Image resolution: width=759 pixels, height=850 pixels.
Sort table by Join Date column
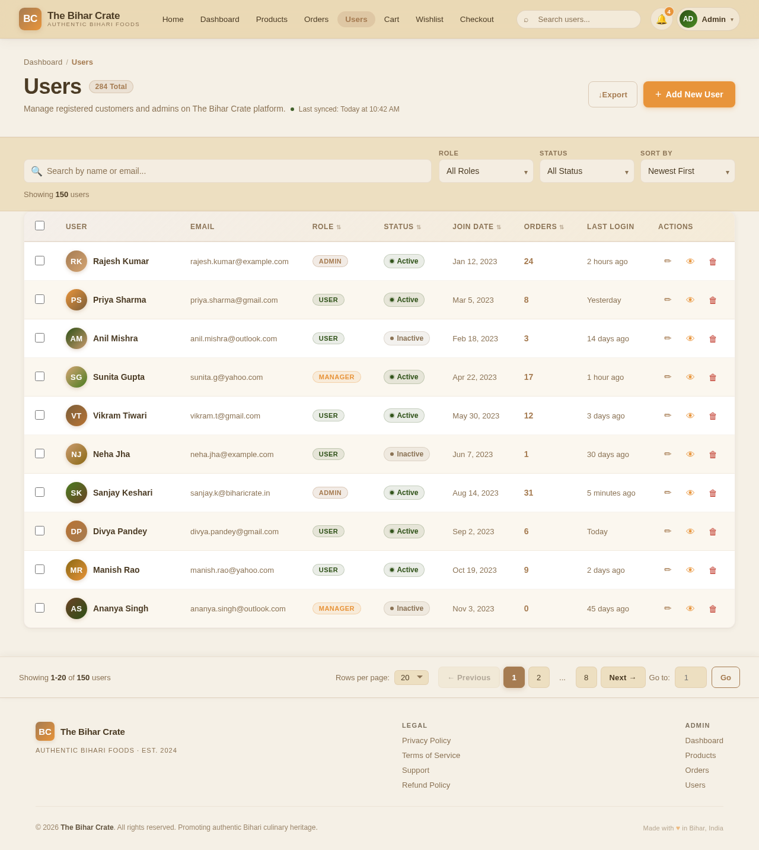click(x=477, y=227)
